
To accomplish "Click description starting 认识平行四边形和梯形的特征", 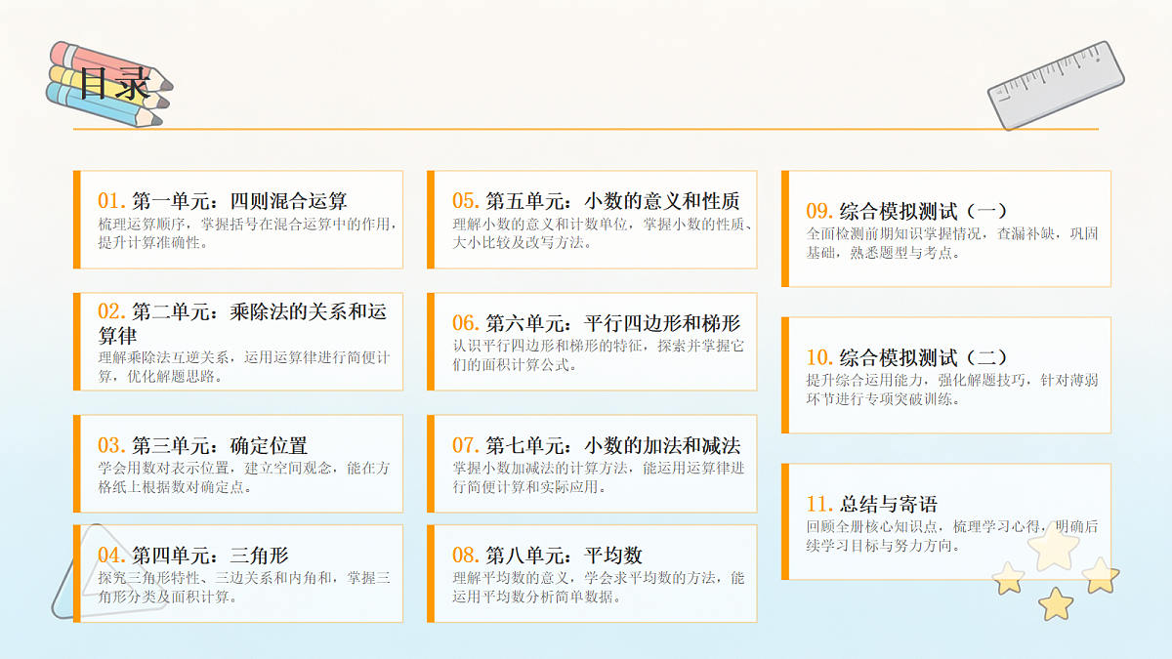I will tap(598, 355).
